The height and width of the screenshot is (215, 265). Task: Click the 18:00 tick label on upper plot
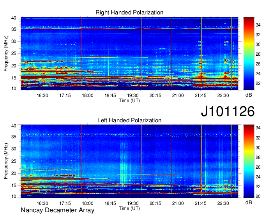(x=88, y=95)
